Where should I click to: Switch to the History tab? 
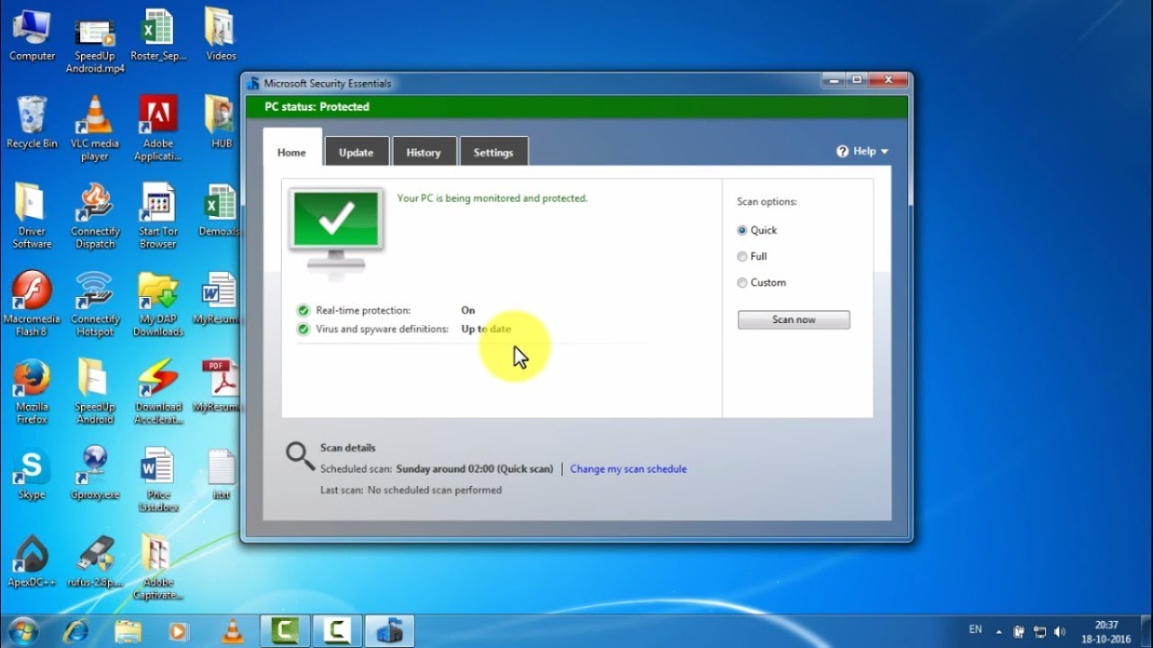pos(423,152)
